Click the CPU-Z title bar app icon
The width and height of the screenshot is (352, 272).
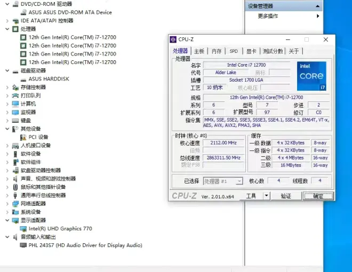click(173, 39)
